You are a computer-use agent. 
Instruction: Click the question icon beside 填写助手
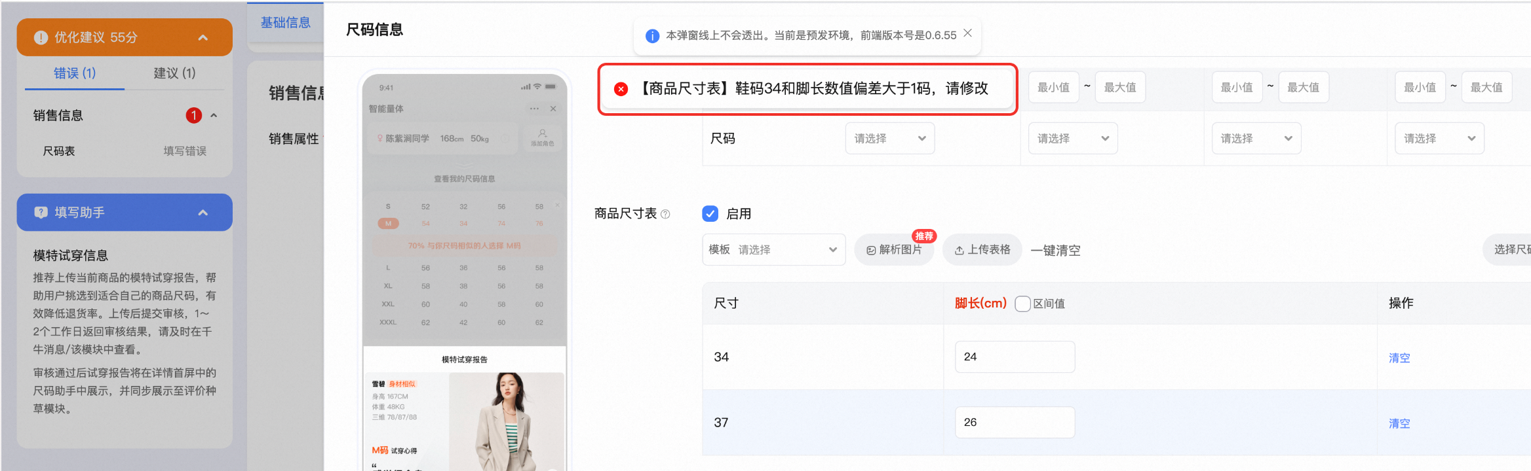point(41,213)
